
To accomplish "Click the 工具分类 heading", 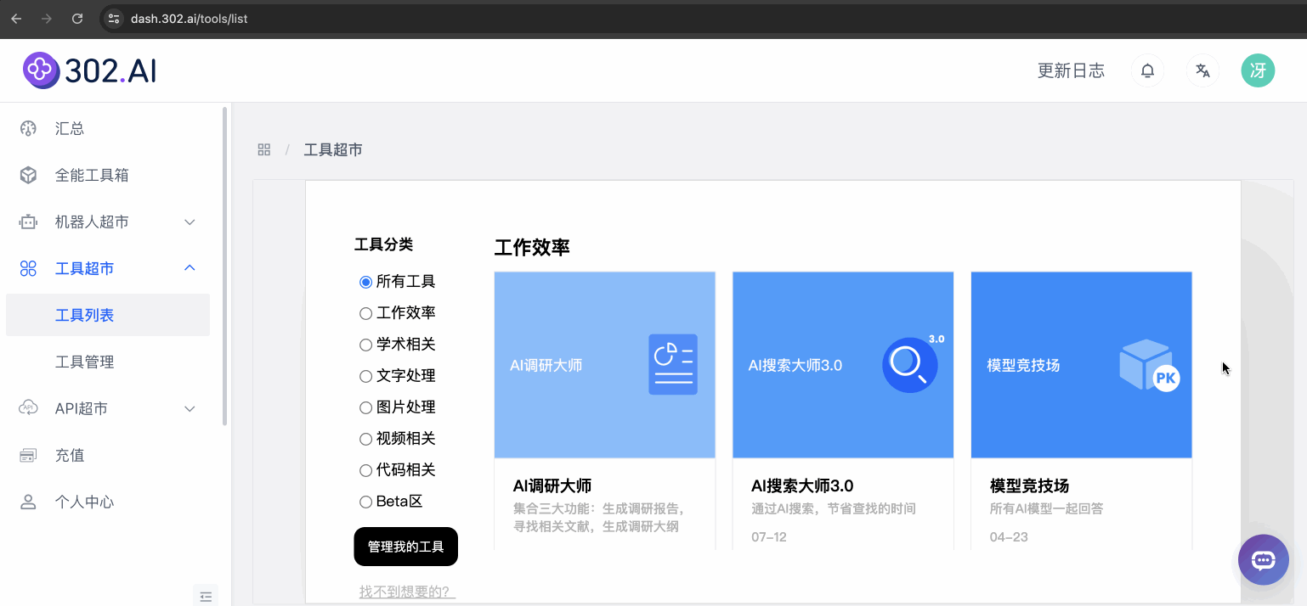I will tap(383, 244).
